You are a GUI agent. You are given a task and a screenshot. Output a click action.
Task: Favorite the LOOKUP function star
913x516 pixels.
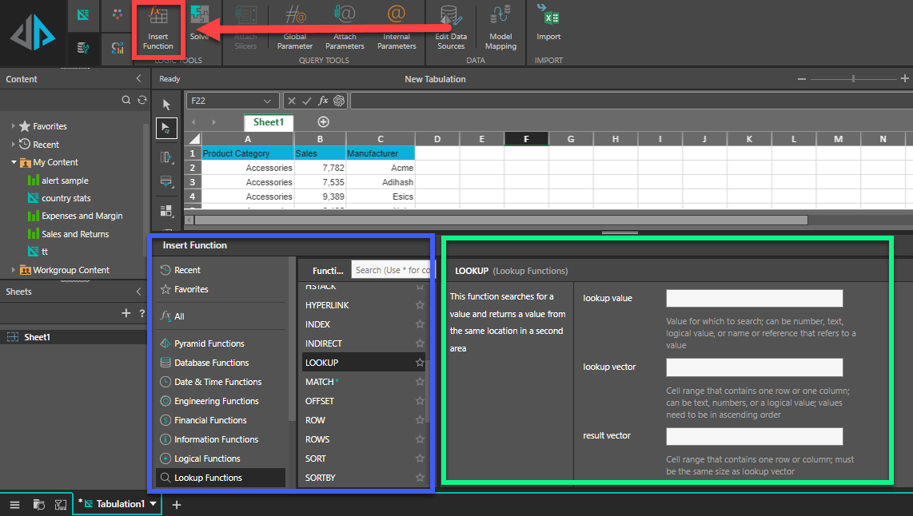click(x=420, y=363)
